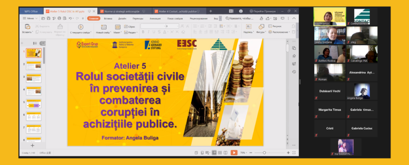Click the New Slide icon in ribbon
This screenshot has width=409, height=165.
click(x=103, y=26)
